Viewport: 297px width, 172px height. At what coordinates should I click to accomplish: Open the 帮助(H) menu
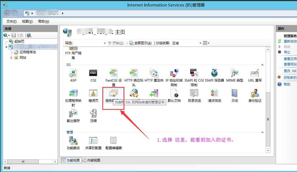[x=44, y=22]
